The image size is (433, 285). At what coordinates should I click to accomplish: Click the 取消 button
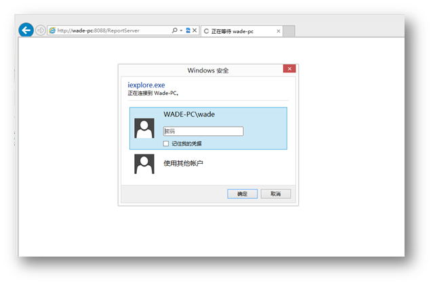[x=276, y=194]
